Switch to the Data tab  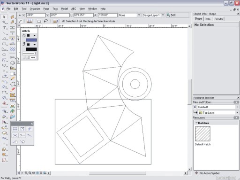208,19
